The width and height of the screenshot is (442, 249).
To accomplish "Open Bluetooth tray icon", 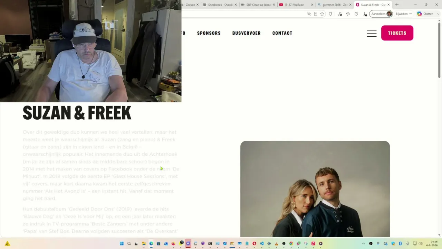I will tap(400, 243).
